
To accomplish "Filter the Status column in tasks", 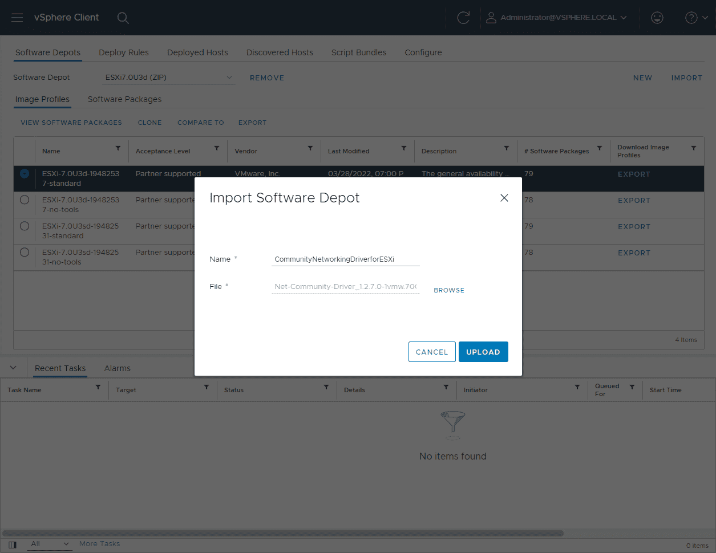I will [326, 387].
